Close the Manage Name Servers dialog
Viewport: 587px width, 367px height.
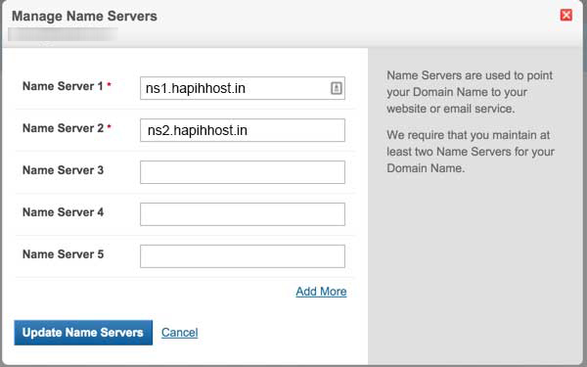click(566, 16)
